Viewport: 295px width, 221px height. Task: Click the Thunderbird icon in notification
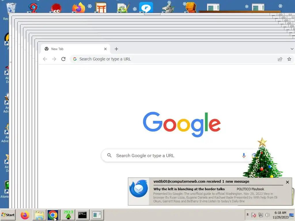pos(139,188)
